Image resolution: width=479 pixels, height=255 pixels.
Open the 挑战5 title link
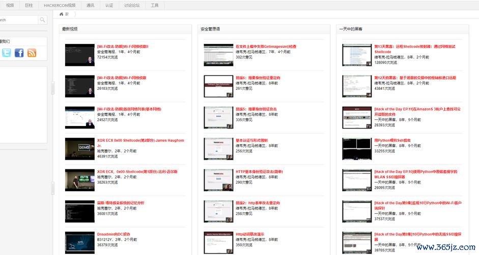(x=257, y=109)
